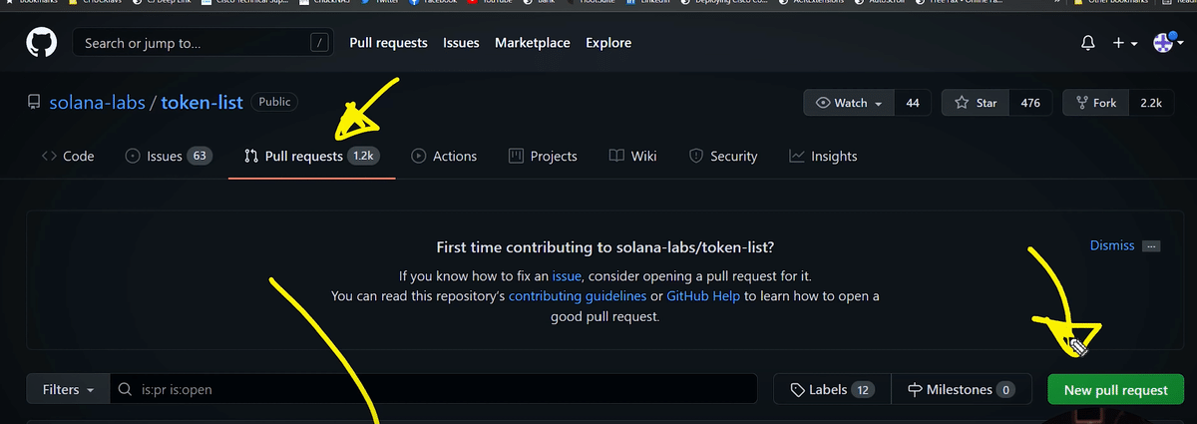Open Pull requests in the top navigation
Viewport: 1197px width, 424px height.
(x=388, y=43)
